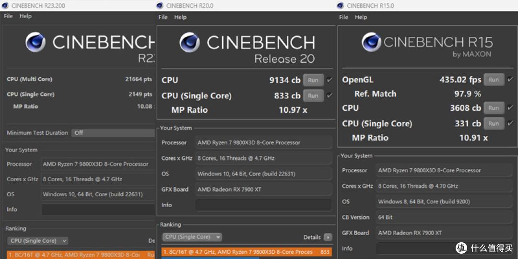The width and height of the screenshot is (518, 259).
Task: Toggle the R20 CPU (Single Core) checkbox
Action: 330,95
